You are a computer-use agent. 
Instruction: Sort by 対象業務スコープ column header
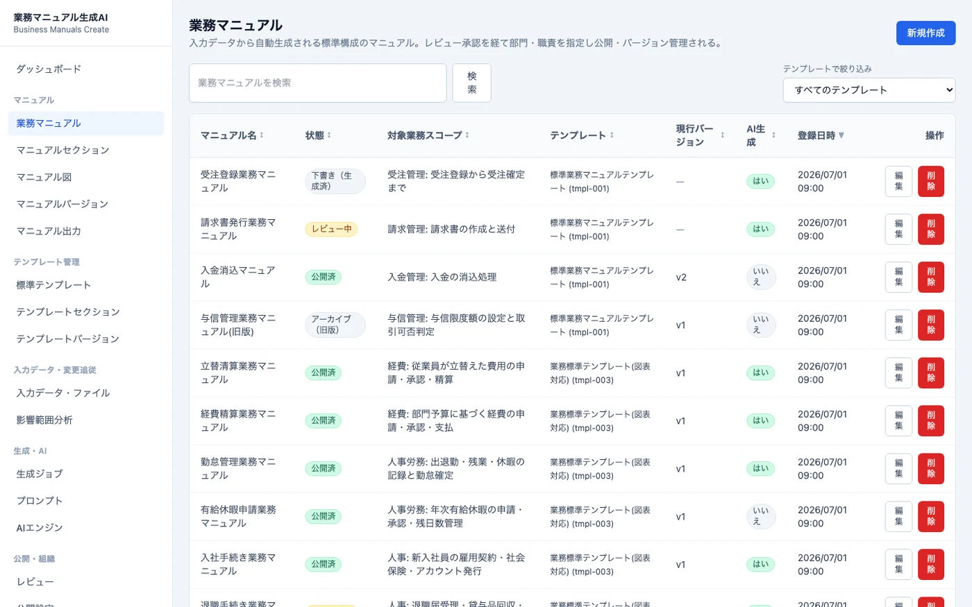tap(428, 135)
